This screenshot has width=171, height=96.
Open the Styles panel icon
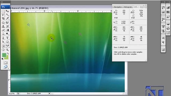168,17
